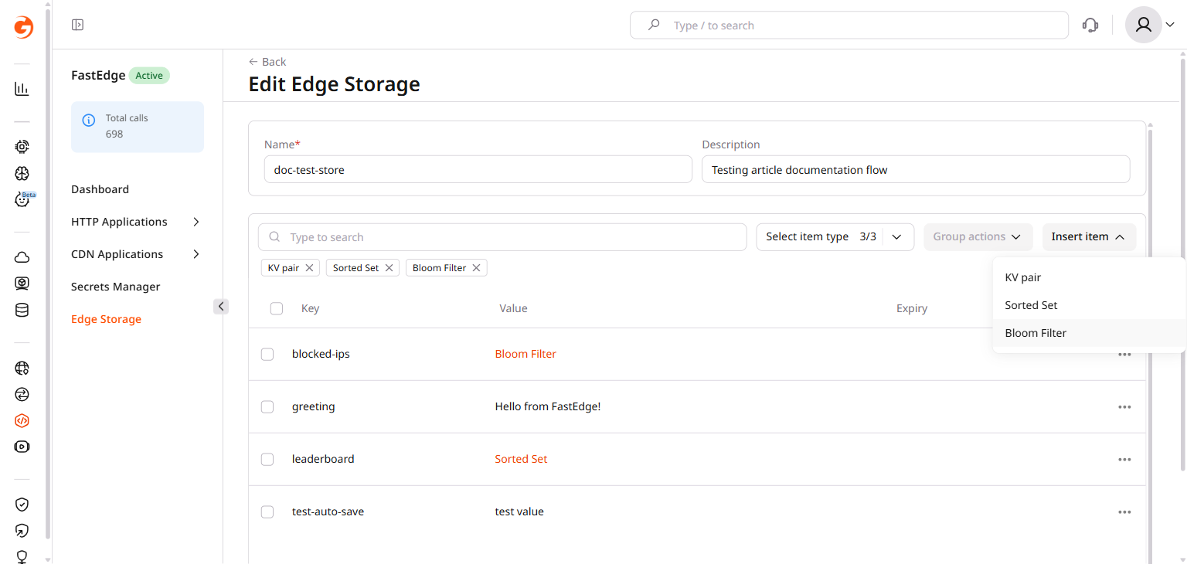Viewport: 1187px width, 564px height.
Task: Open the brain AI sidebar icon
Action: pyautogui.click(x=22, y=173)
